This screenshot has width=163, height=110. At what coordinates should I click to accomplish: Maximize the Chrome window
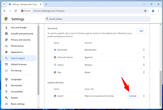[151, 4]
